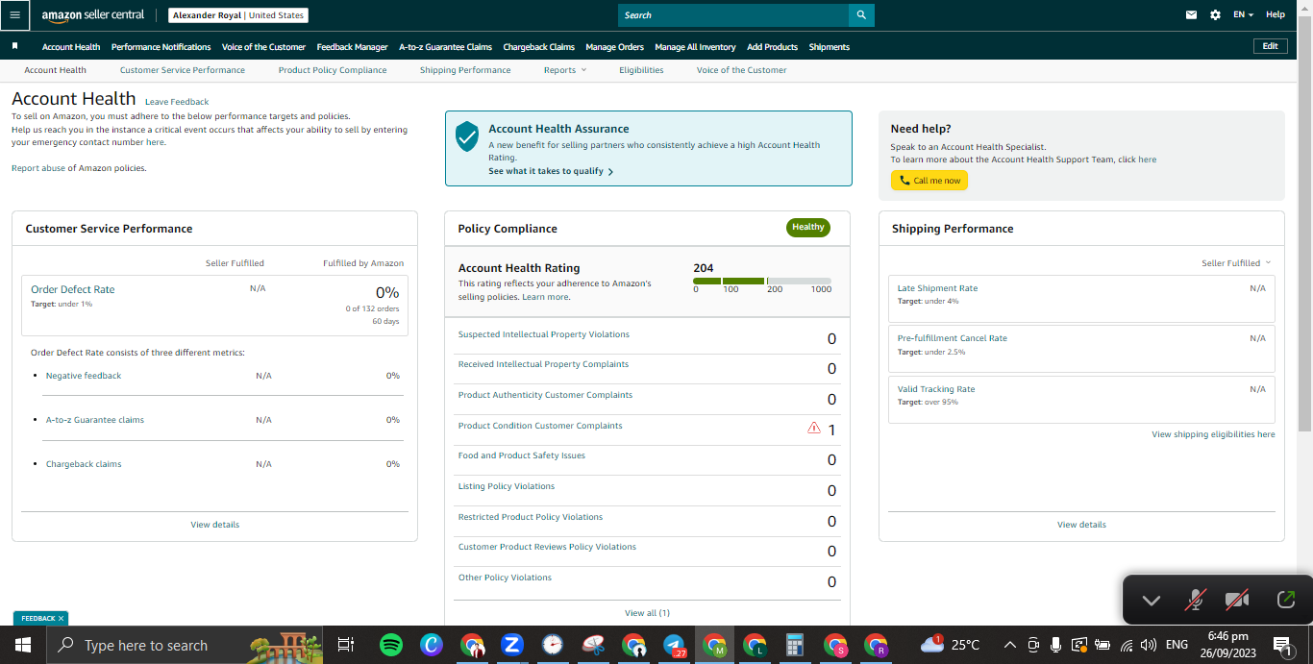Click the Account Health Rating progress bar
Image resolution: width=1313 pixels, height=664 pixels.
[762, 281]
